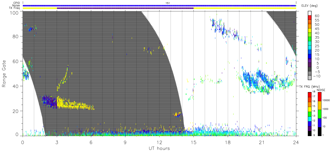Click the 6 tick on UT hours axis

91,142
